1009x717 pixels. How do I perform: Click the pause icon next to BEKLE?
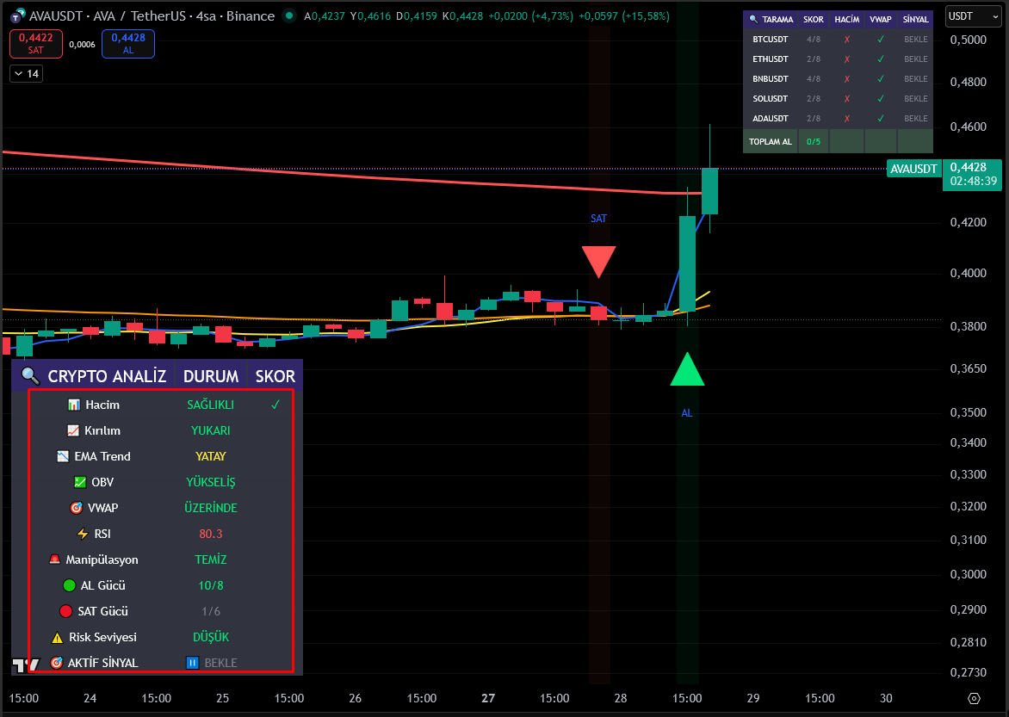pyautogui.click(x=192, y=662)
